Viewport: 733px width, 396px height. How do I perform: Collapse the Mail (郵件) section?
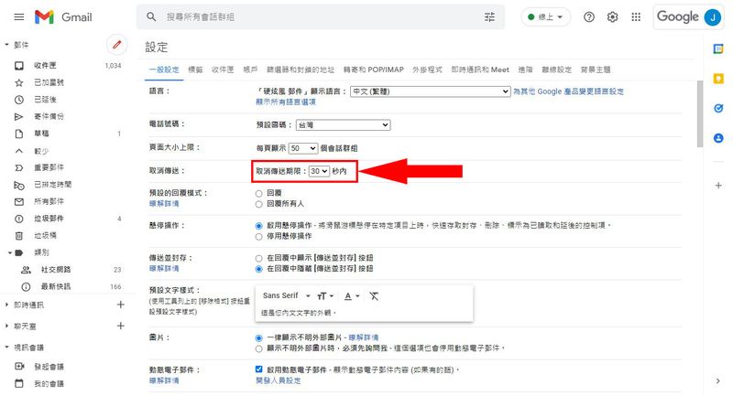coord(6,45)
